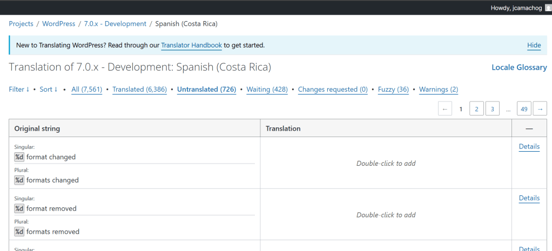This screenshot has width=552, height=251.
Task: Jump to page 49
Action: click(524, 109)
